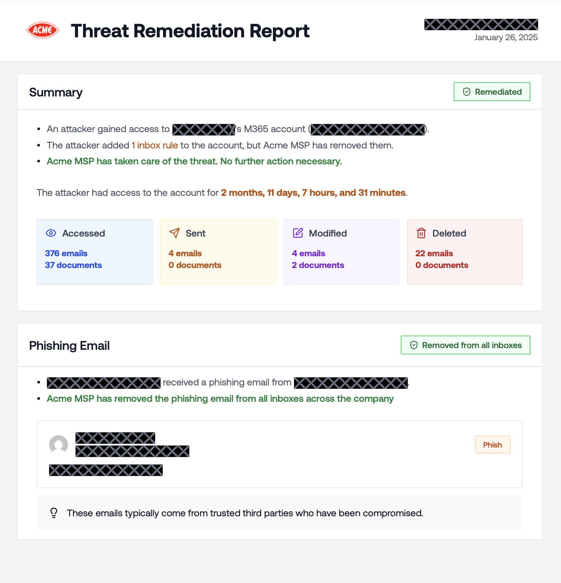Click the ACME logo
Viewport: 561px width, 583px height.
(x=42, y=30)
